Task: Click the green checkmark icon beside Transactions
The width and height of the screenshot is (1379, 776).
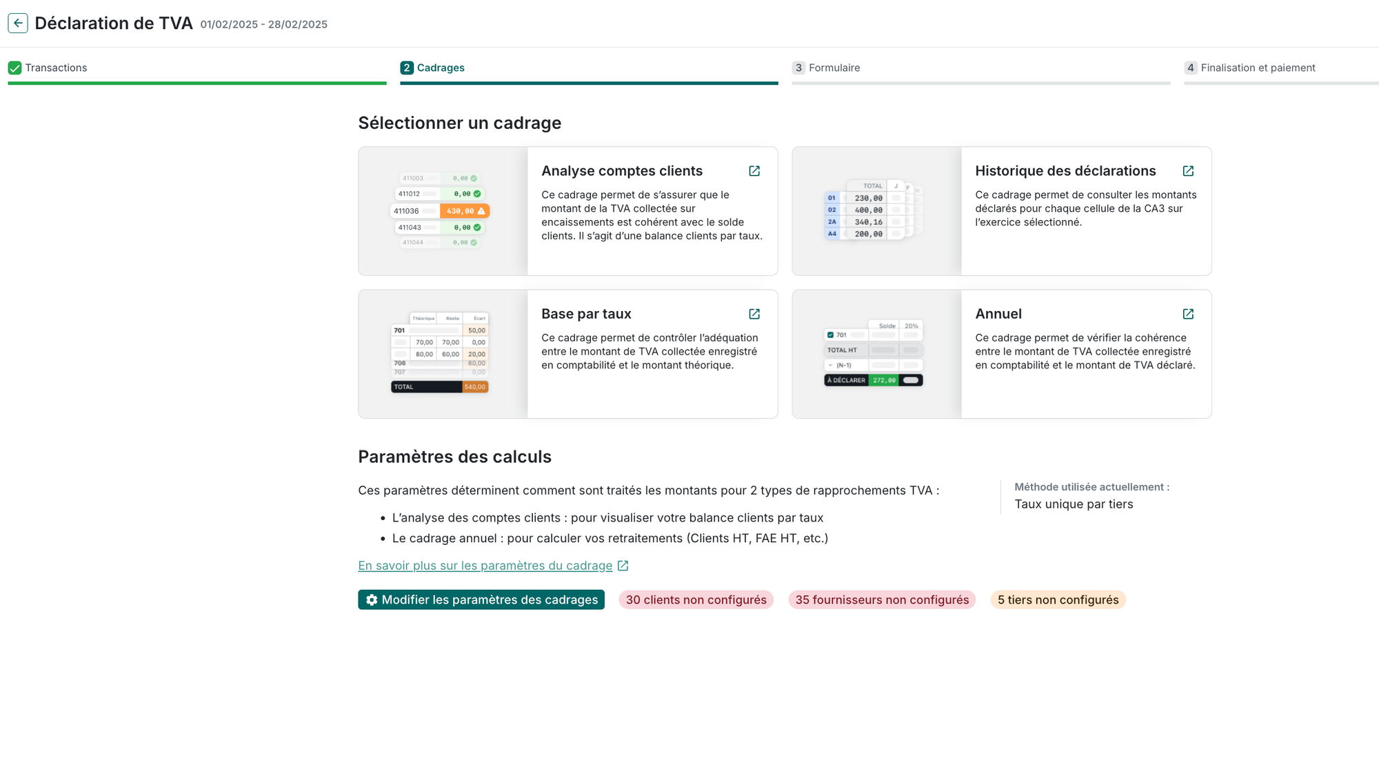Action: 14,68
